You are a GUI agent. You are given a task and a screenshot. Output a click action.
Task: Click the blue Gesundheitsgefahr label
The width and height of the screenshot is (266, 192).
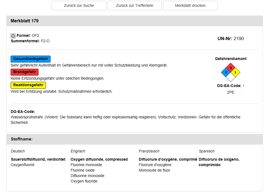[31, 59]
